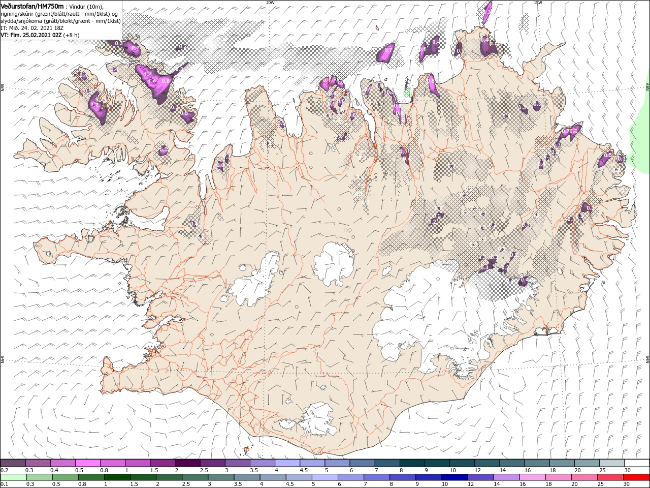Select the top-row legend swatch labeled 1.5

pyautogui.click(x=162, y=463)
